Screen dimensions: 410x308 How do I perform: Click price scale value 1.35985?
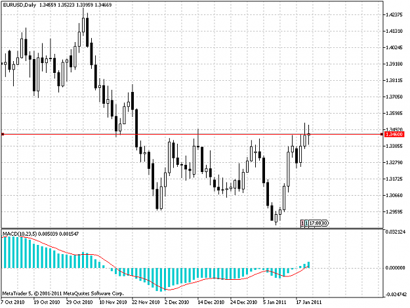[x=394, y=114]
